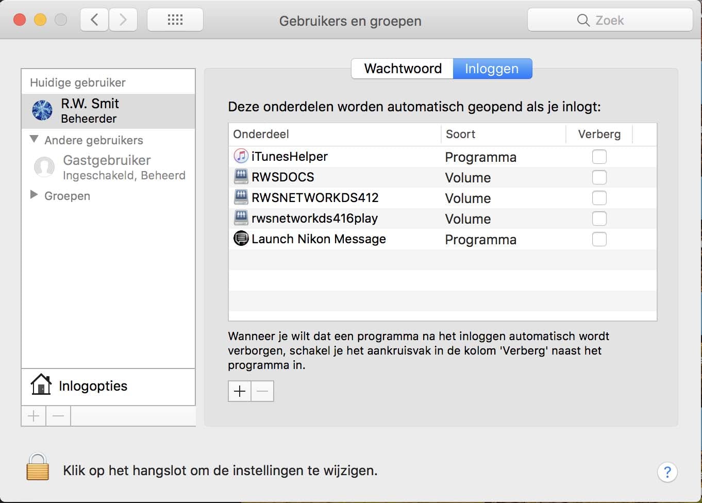Go forward with the right chevron button
702x503 pixels.
click(x=123, y=20)
